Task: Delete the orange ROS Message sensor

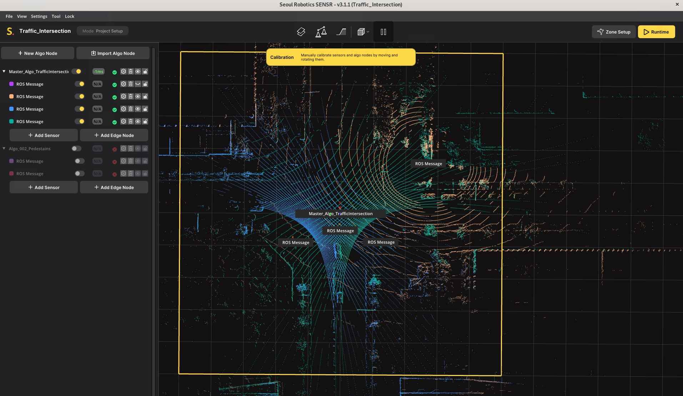Action: click(x=131, y=96)
